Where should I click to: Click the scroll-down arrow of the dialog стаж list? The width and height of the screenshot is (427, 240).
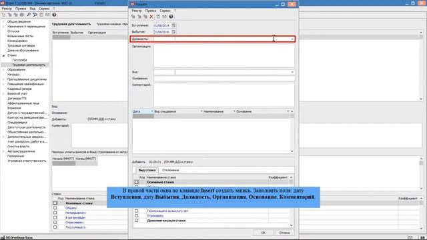[x=291, y=225]
